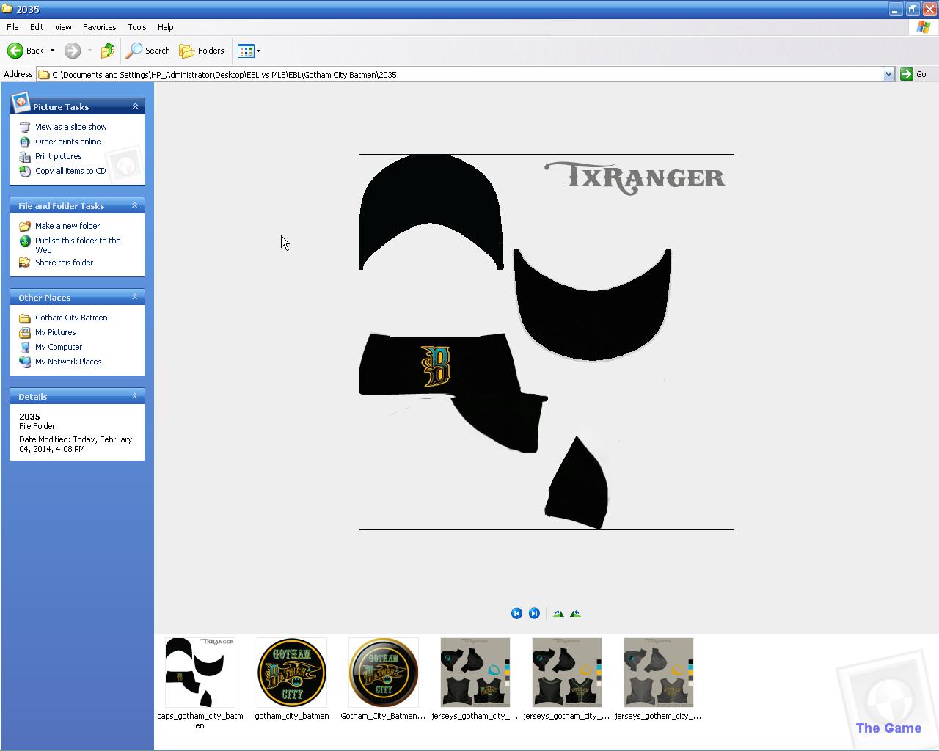The width and height of the screenshot is (939, 751).
Task: Rotate image counterclockwise icon
Action: 575,613
